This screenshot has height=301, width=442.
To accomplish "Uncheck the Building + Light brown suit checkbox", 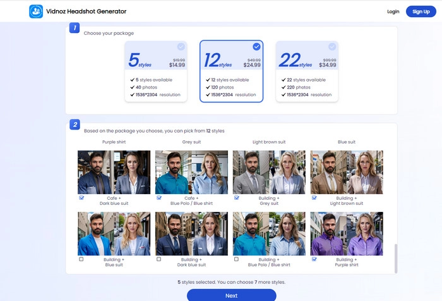I will [x=314, y=198].
